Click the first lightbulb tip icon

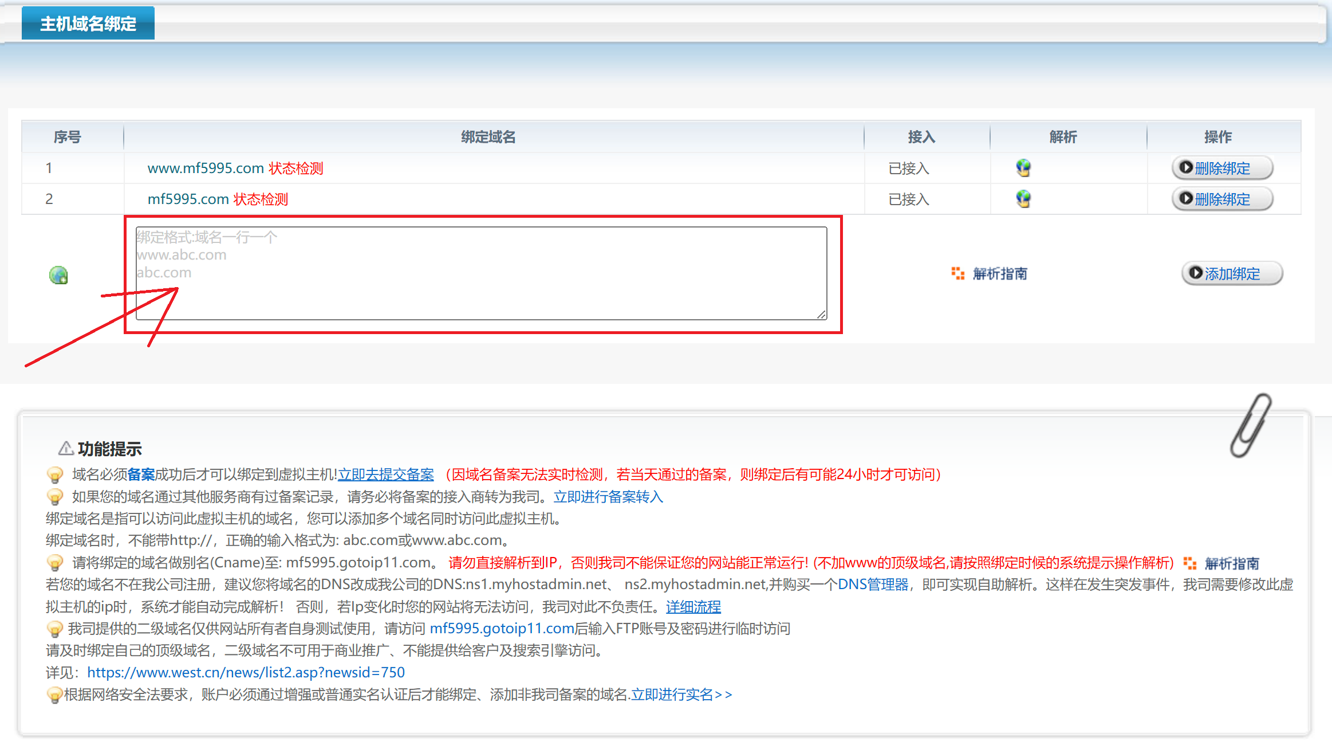pyautogui.click(x=55, y=474)
